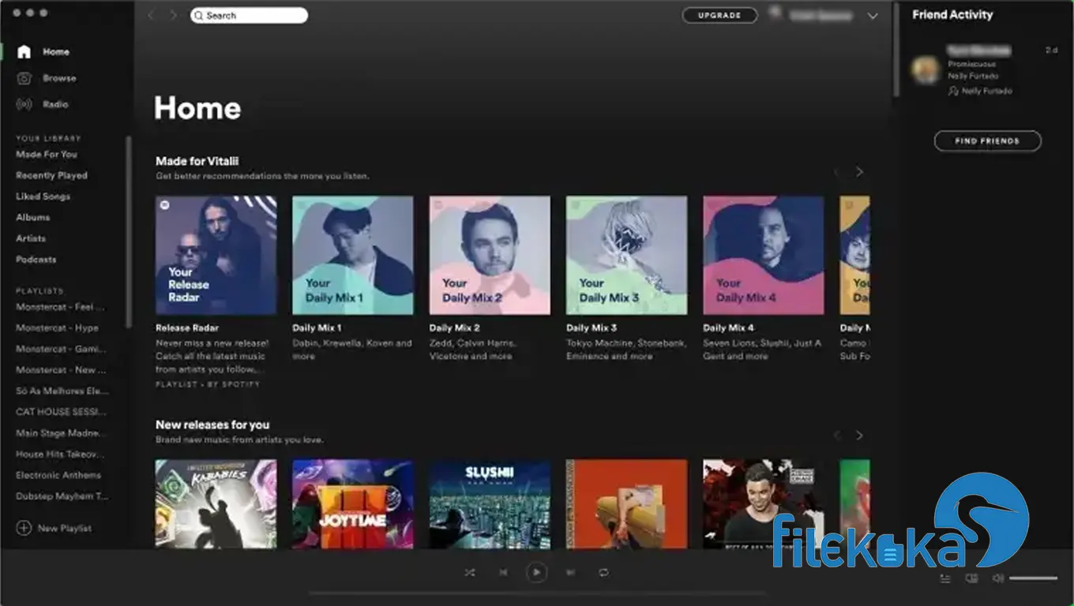The width and height of the screenshot is (1074, 606).
Task: Open Release Radar cover thumbnail
Action: tap(216, 256)
